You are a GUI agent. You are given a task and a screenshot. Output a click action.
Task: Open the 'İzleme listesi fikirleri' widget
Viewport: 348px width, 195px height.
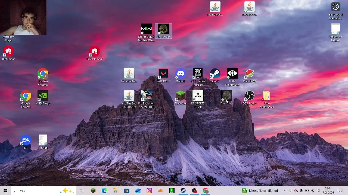pos(260,191)
